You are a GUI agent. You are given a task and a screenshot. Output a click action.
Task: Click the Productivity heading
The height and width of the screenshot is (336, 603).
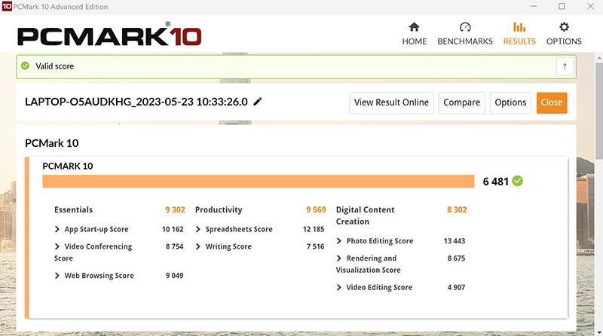[219, 209]
